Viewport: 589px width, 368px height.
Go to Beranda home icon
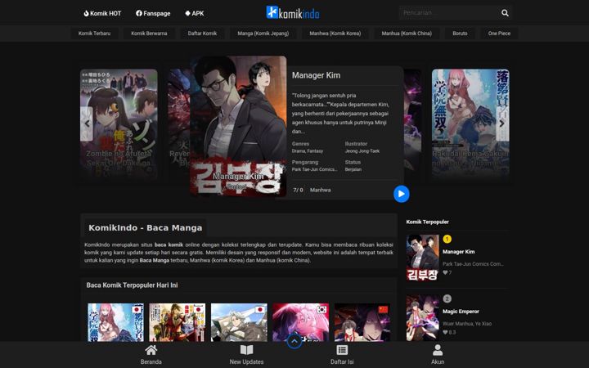click(x=151, y=350)
